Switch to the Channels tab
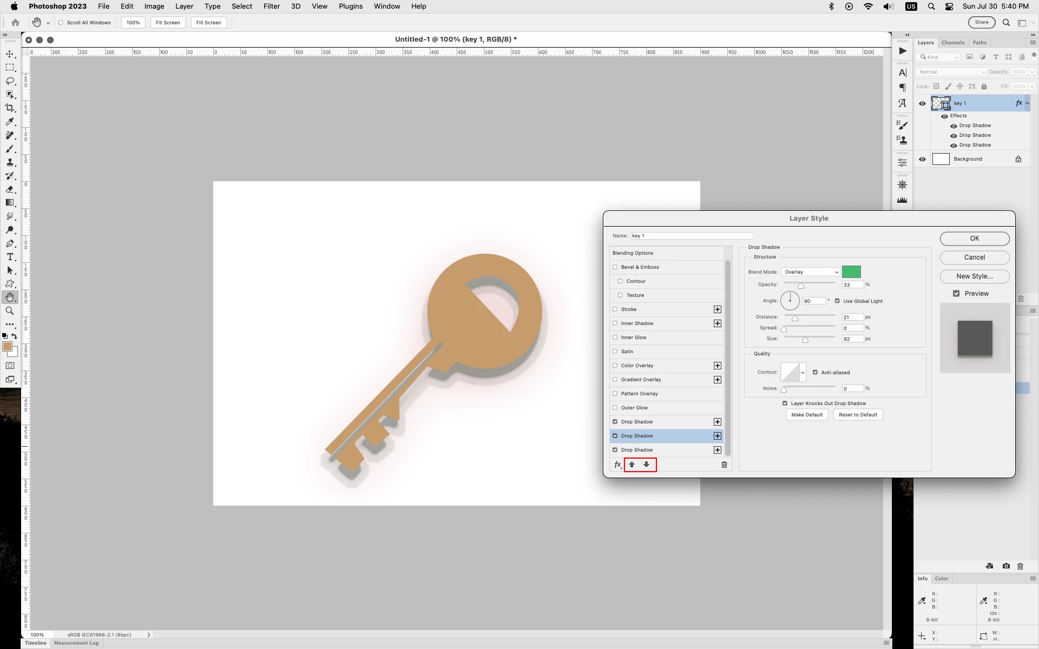Image resolution: width=1039 pixels, height=649 pixels. (x=952, y=43)
